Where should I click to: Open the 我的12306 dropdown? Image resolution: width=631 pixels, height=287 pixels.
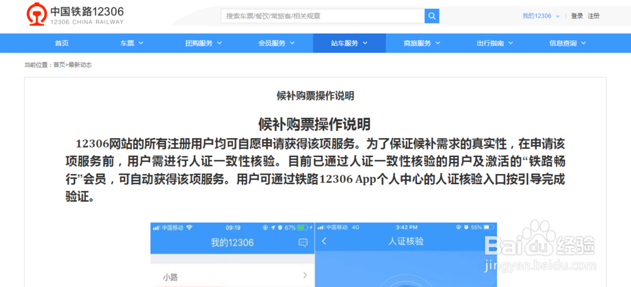541,16
